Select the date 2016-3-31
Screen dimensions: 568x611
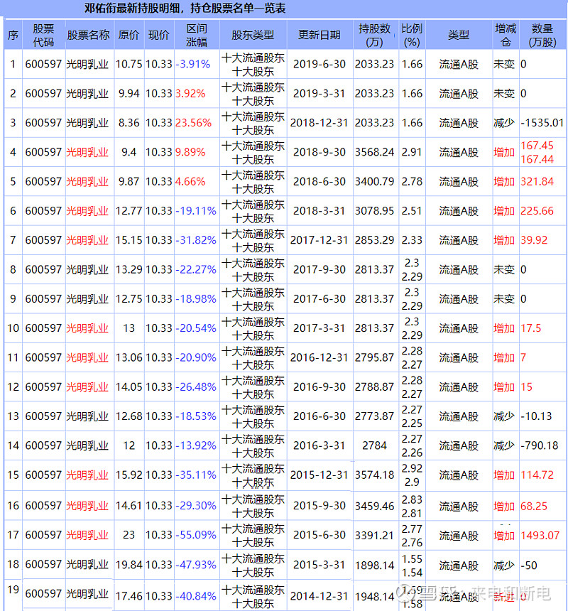click(x=319, y=445)
